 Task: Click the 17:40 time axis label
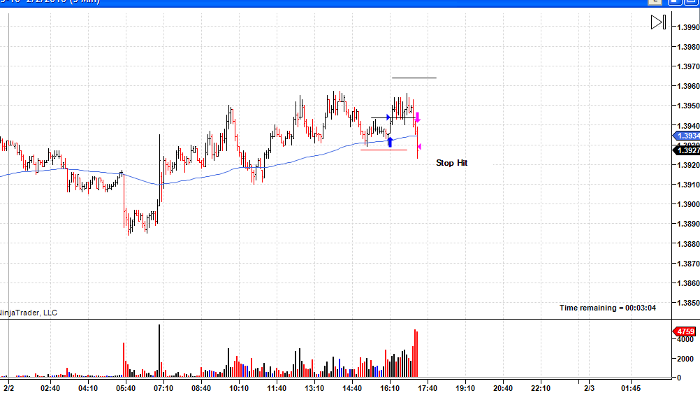coord(428,388)
